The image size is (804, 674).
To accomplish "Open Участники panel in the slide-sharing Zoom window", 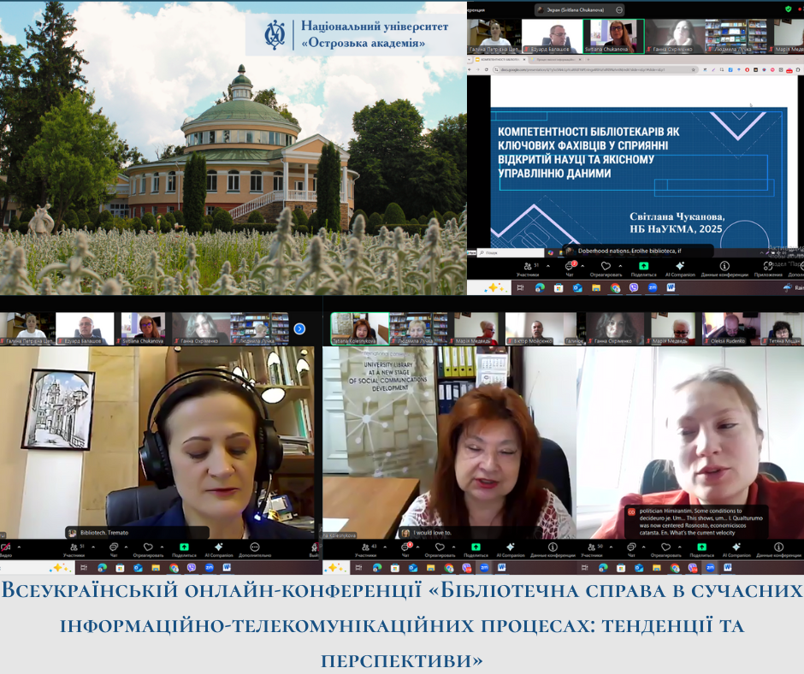I will (x=528, y=269).
